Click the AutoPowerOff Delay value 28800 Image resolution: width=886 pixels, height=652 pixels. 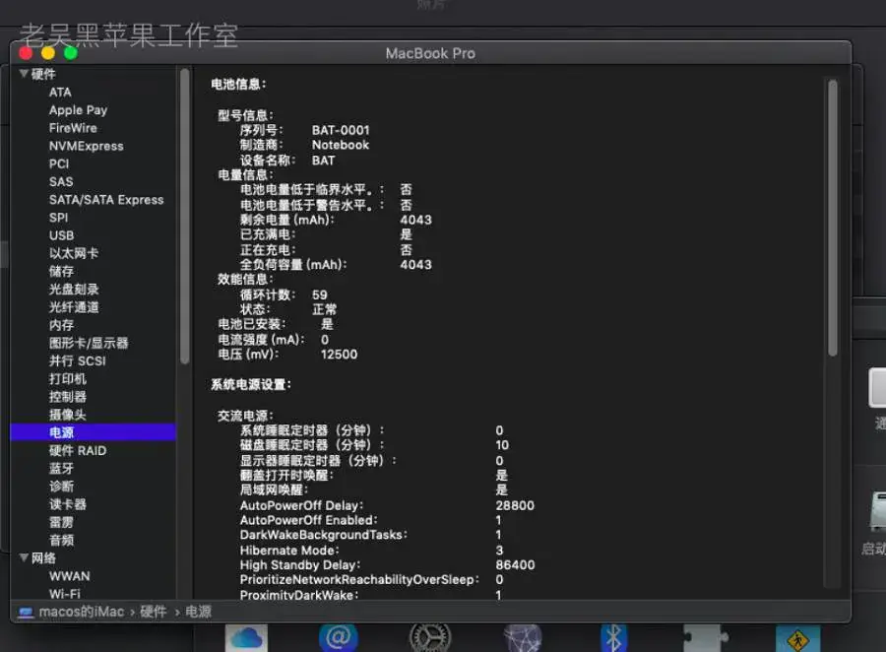[x=515, y=505]
